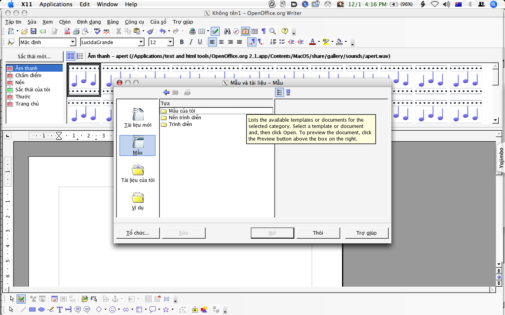
Task: Expand the Block Arrows dropdown arrow
Action: [x=132, y=309]
